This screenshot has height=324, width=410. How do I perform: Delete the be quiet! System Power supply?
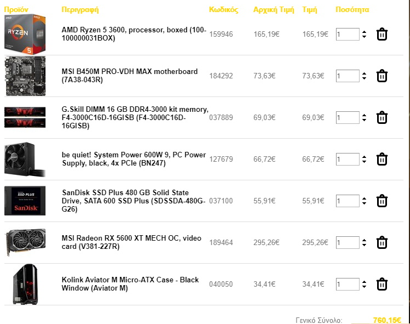click(x=381, y=159)
